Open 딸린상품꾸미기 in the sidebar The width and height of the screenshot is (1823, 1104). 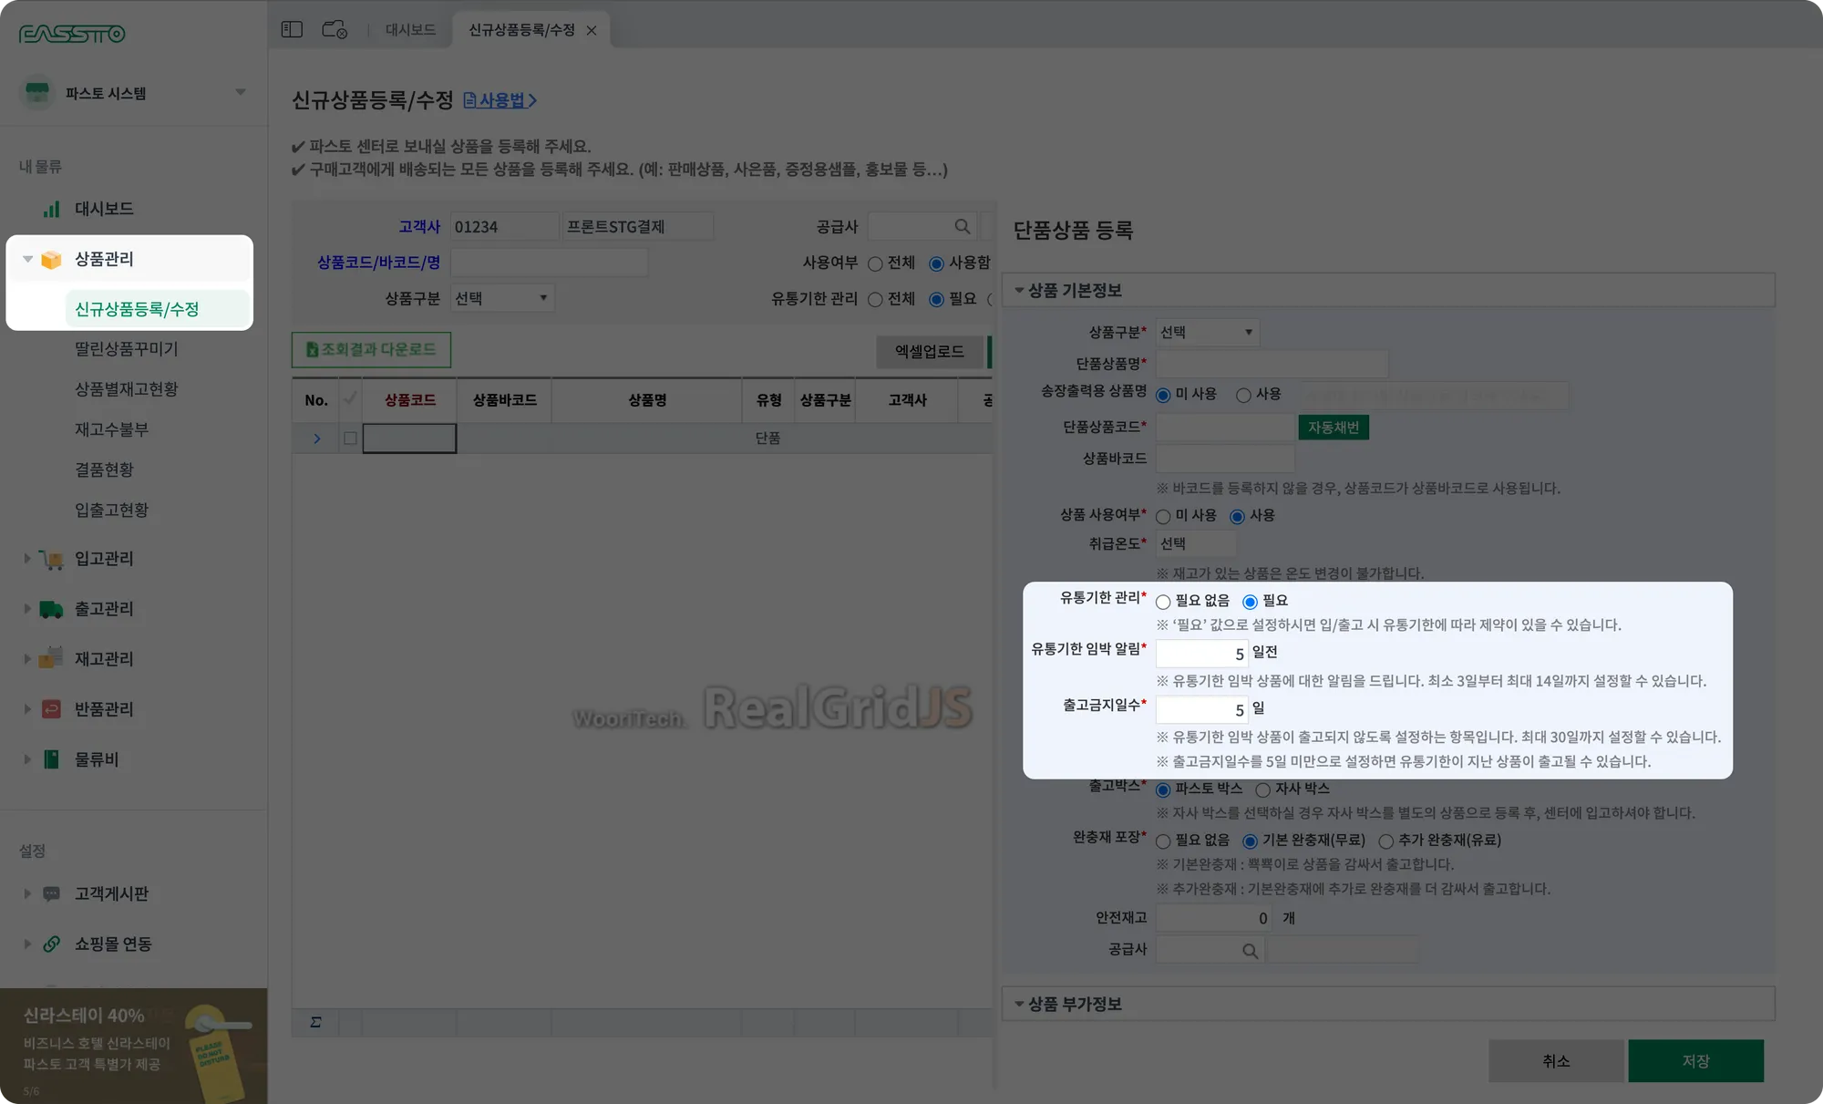click(127, 349)
